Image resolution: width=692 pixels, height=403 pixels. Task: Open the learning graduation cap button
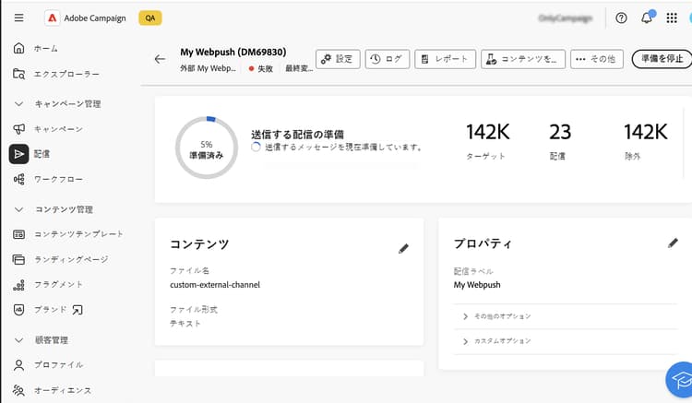tap(680, 379)
